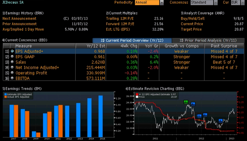Click the EBITDA measure label
This screenshot has width=247, height=141.
(x=22, y=78)
